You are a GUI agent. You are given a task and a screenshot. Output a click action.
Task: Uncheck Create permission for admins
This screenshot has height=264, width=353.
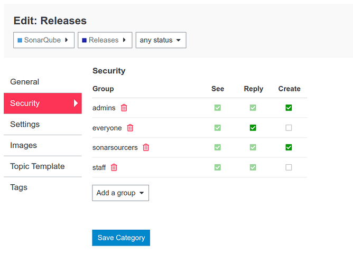(x=289, y=108)
